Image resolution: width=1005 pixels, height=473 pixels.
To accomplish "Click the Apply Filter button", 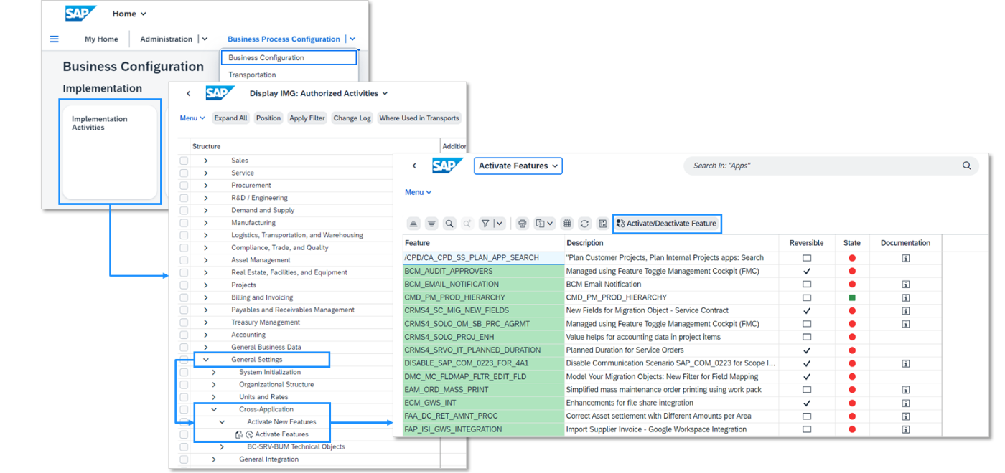I will [x=307, y=118].
